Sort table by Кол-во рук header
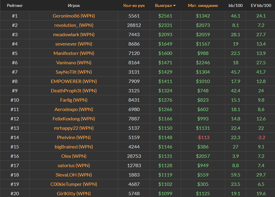275x197 pixels. [x=134, y=5]
